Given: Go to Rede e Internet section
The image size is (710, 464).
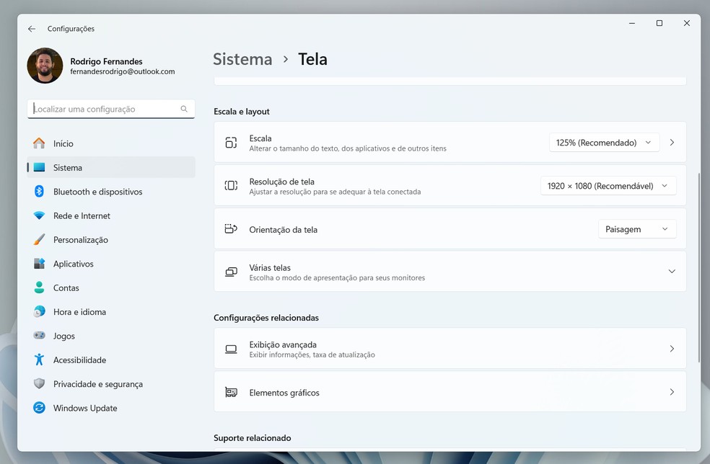Looking at the screenshot, I should point(82,215).
